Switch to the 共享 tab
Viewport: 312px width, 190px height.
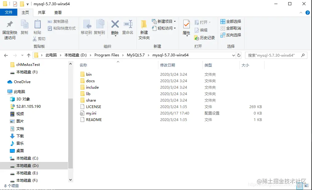click(x=41, y=12)
